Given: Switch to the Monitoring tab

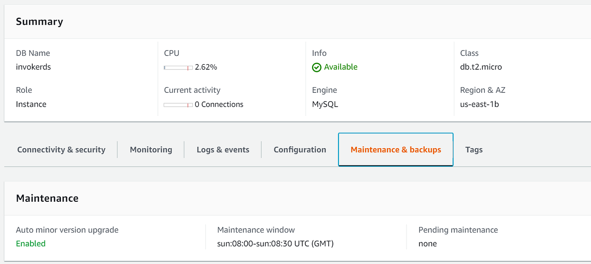Looking at the screenshot, I should (x=151, y=149).
